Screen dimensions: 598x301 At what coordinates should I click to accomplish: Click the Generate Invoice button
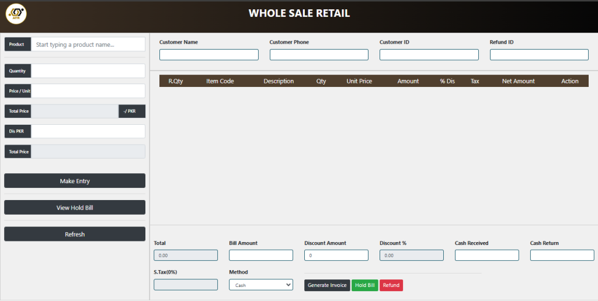pyautogui.click(x=327, y=285)
